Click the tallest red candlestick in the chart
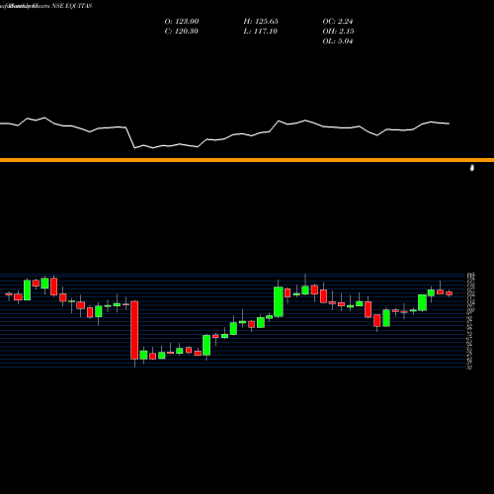 (134, 330)
